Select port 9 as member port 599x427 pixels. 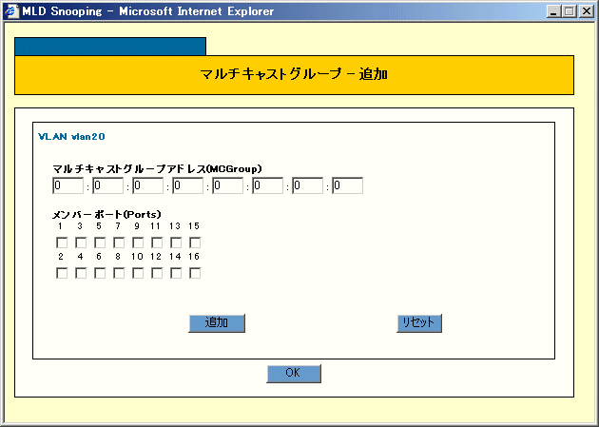[x=138, y=243]
